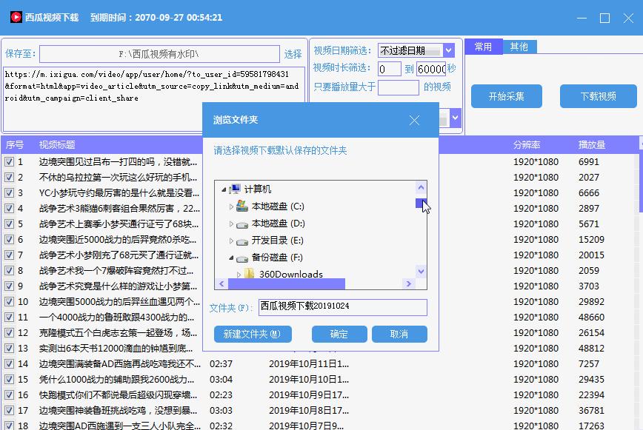Uncheck the checkbox for video row 3
Screen dimensions: 643x430
click(x=9, y=193)
